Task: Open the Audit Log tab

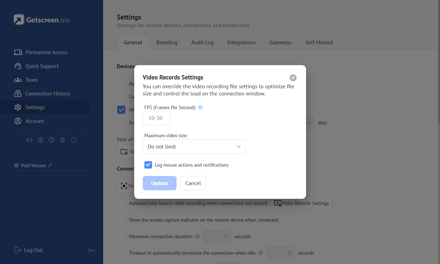Action: tap(202, 42)
